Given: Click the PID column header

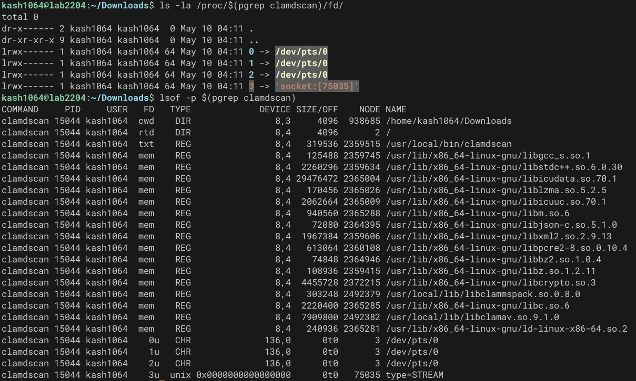Looking at the screenshot, I should [73, 109].
